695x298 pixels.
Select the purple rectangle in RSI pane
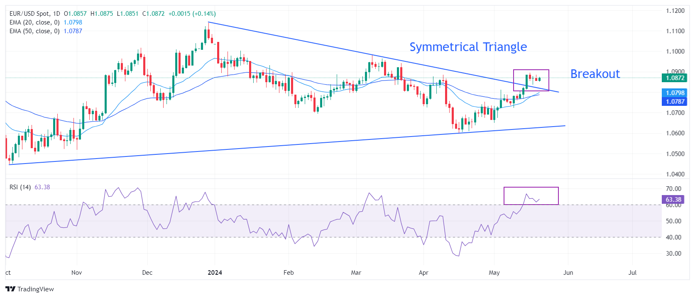(x=531, y=188)
